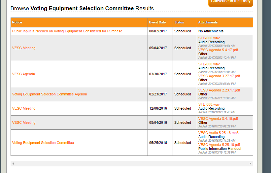Click the horizontal scrollbar track
The width and height of the screenshot is (271, 173).
click(132, 163)
